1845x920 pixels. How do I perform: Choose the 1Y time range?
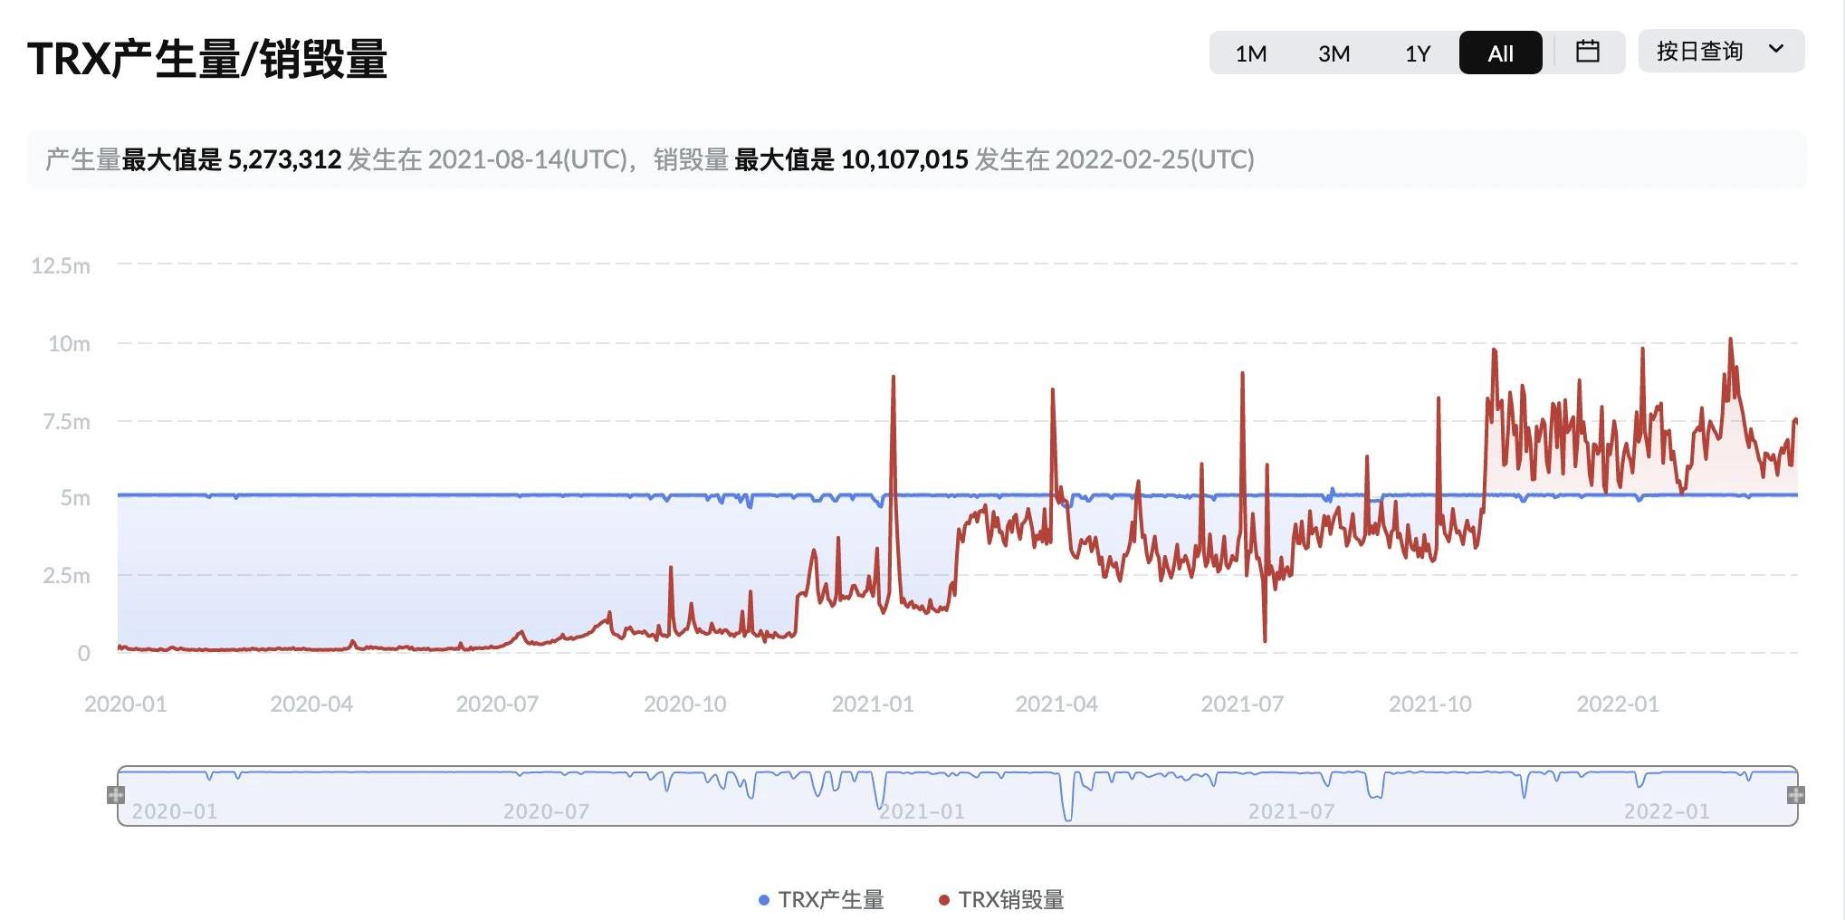1417,53
